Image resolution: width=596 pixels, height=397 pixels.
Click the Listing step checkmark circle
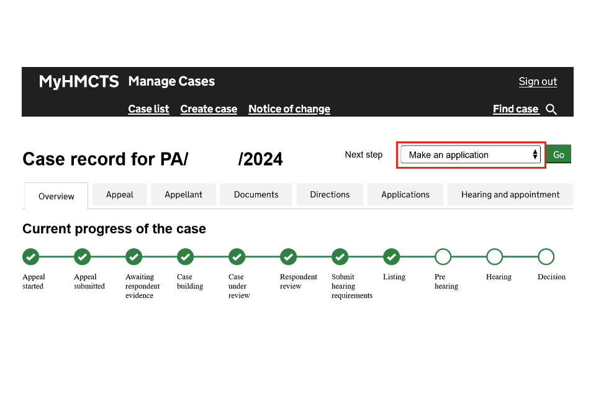391,256
